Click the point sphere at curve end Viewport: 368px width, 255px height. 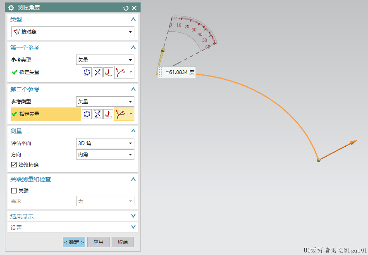[x=318, y=160]
